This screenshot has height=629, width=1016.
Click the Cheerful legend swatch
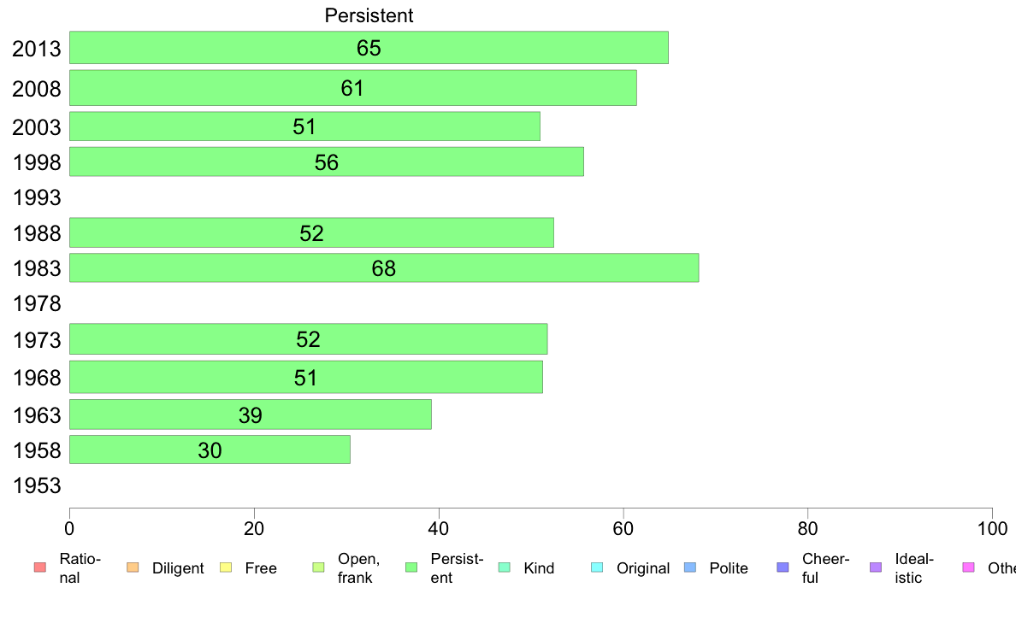click(x=783, y=567)
